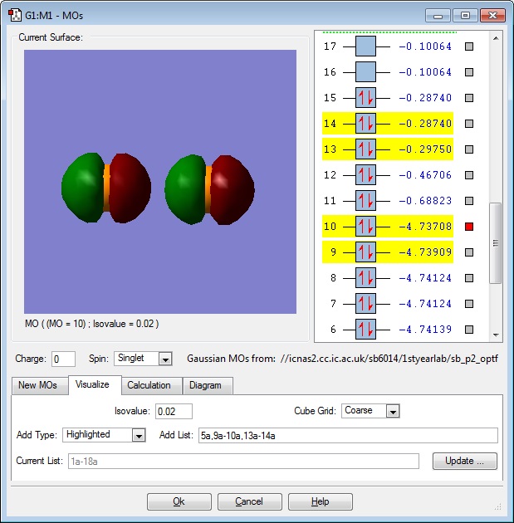Toggle surface marker for orbital 12
The width and height of the screenshot is (514, 523).
[x=469, y=175]
